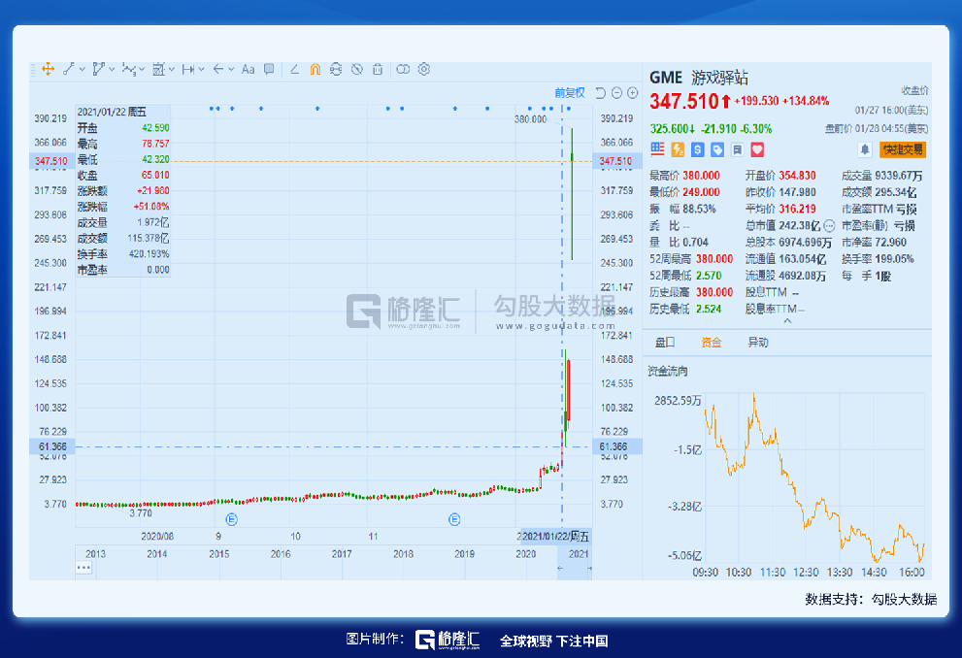Click the bell price alert icon
Screen dimensions: 962x658
click(865, 149)
